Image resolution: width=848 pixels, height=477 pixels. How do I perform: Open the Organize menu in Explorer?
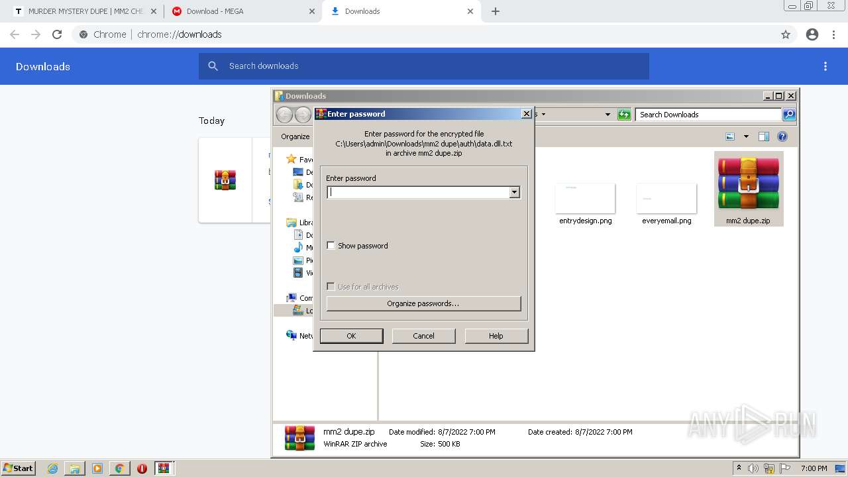pyautogui.click(x=295, y=136)
